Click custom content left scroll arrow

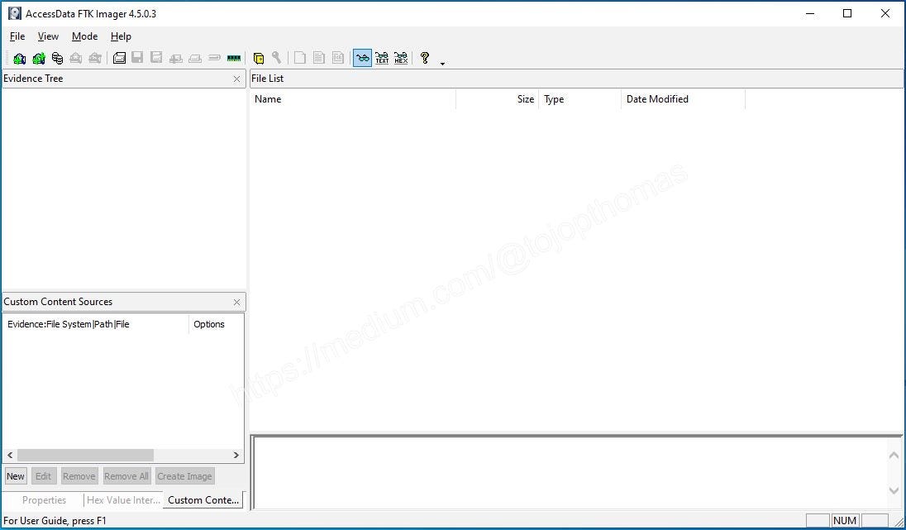pyautogui.click(x=10, y=456)
